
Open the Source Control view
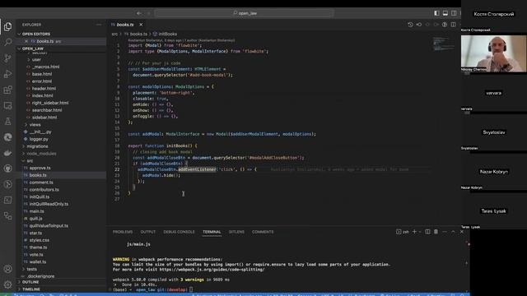(x=7, y=58)
